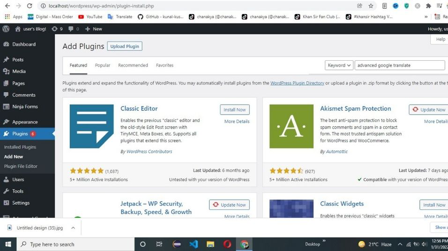Screen dimensions: 448x251
Task: Click the Classic Editor plugin icon
Action: pos(92,126)
